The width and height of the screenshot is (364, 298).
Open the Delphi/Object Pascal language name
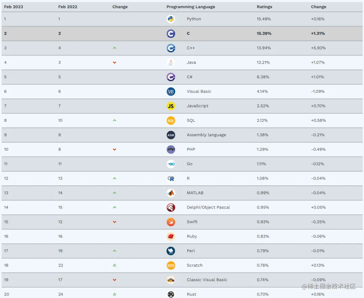point(208,208)
